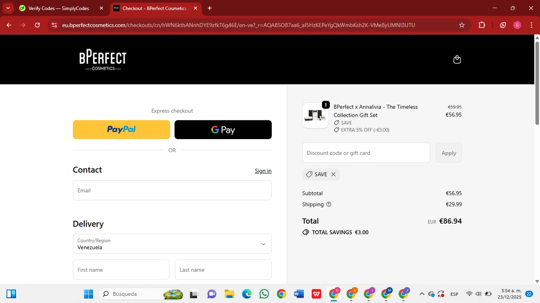The height and width of the screenshot is (303, 540).
Task: Open the notification center badge 22
Action: click(x=529, y=294)
